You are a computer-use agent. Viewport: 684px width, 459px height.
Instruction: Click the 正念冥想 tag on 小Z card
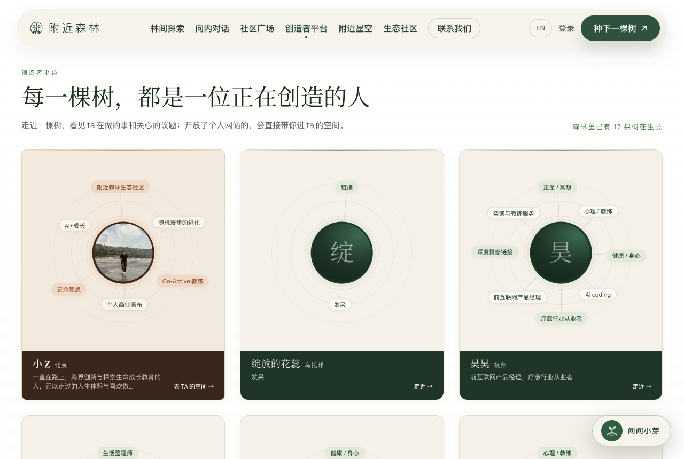(x=69, y=290)
